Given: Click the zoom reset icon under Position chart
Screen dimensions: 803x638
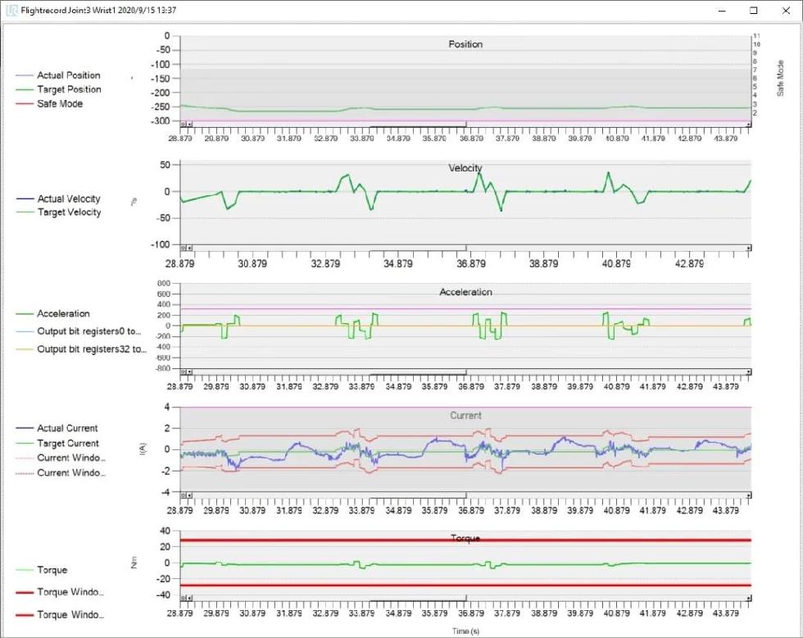Looking at the screenshot, I should tap(184, 125).
